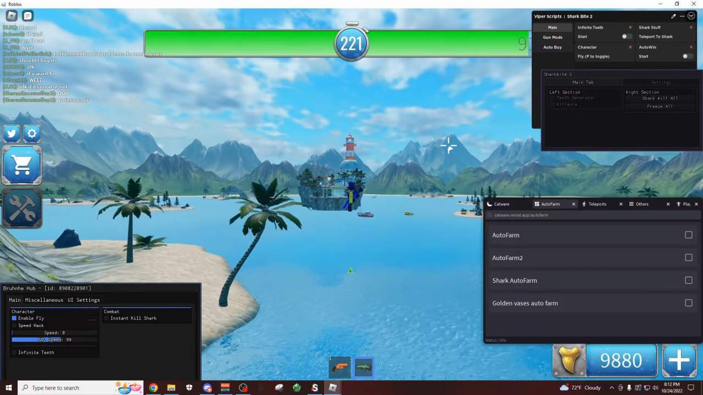Select the orange pistol hotbar slot

[340, 367]
